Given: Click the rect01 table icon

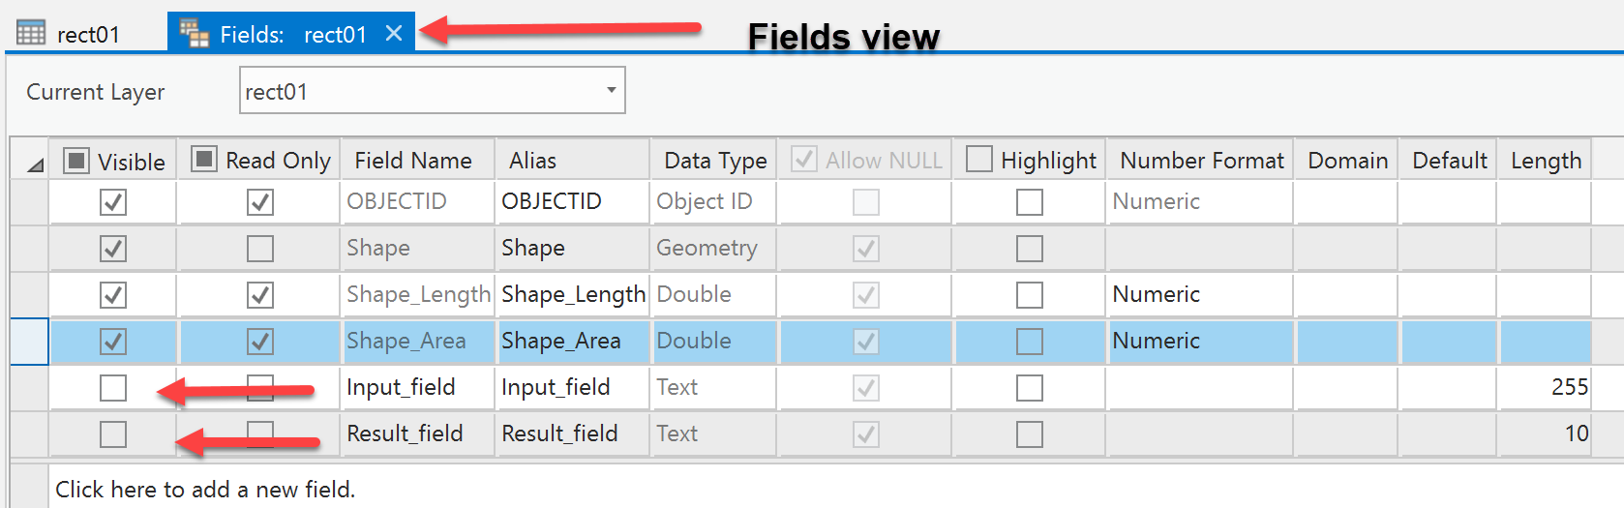Looking at the screenshot, I should [x=31, y=33].
